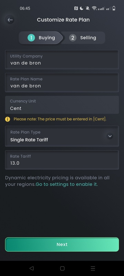
Task: Tap the green Next button
Action: (x=62, y=245)
